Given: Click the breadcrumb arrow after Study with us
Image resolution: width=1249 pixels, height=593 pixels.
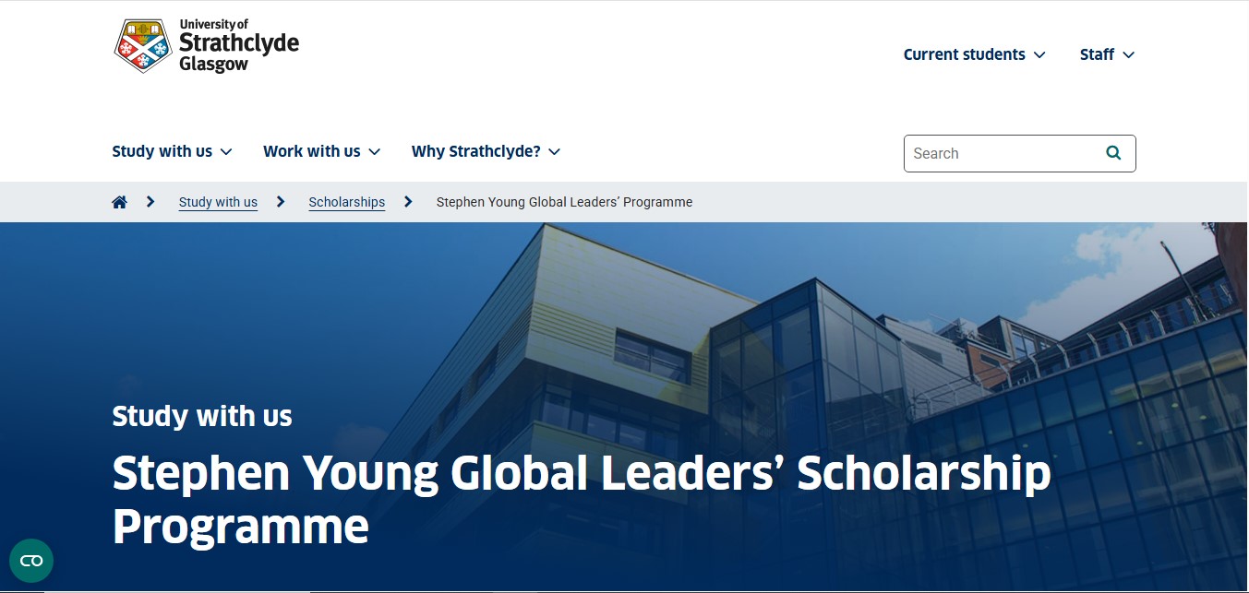Looking at the screenshot, I should (281, 202).
